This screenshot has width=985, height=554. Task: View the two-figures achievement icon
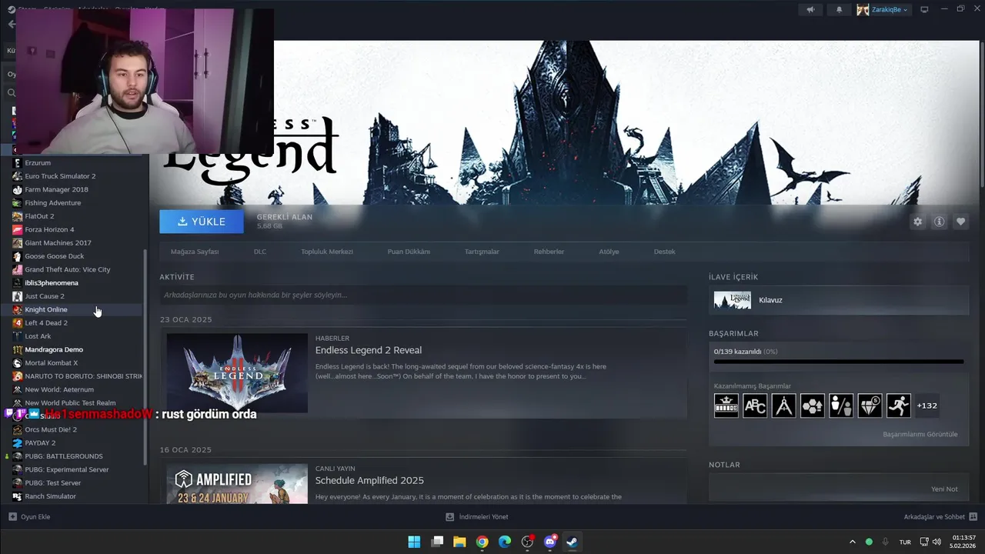tap(841, 405)
